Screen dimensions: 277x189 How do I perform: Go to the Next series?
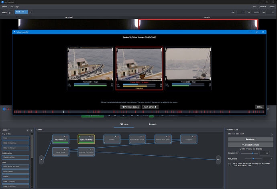150,107
